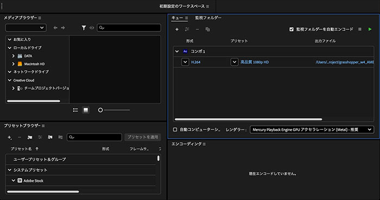Click the Media Browser tree horizontal scrollbar
This screenshot has width=380, height=200.
tap(34, 101)
